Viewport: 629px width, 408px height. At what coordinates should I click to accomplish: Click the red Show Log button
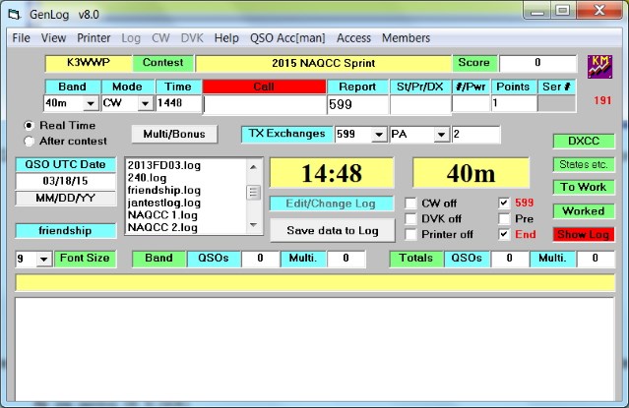coord(581,234)
